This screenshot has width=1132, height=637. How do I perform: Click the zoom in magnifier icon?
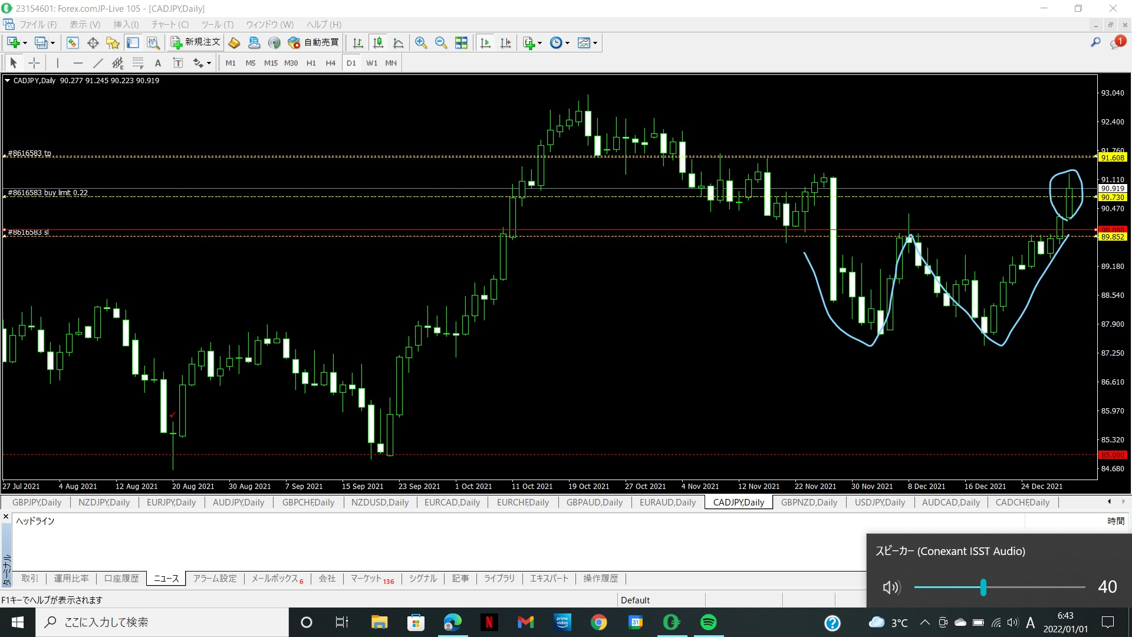click(x=420, y=42)
